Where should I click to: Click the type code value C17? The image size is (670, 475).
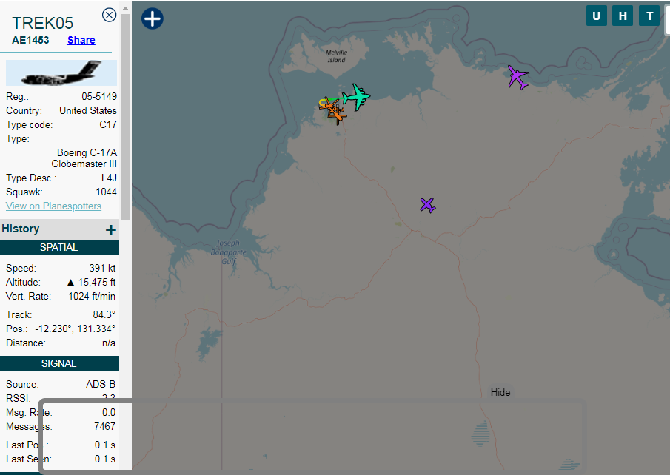click(x=108, y=125)
